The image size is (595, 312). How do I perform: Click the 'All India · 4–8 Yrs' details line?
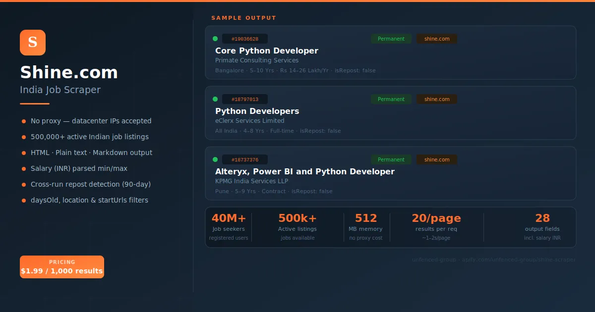(x=278, y=131)
